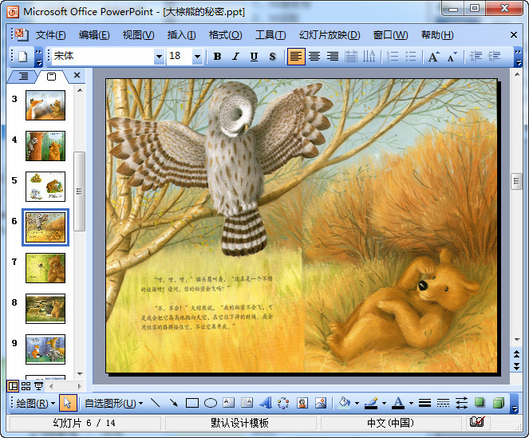Screen dimensions: 529x438
Task: Insert picture from file
Action: click(x=321, y=403)
